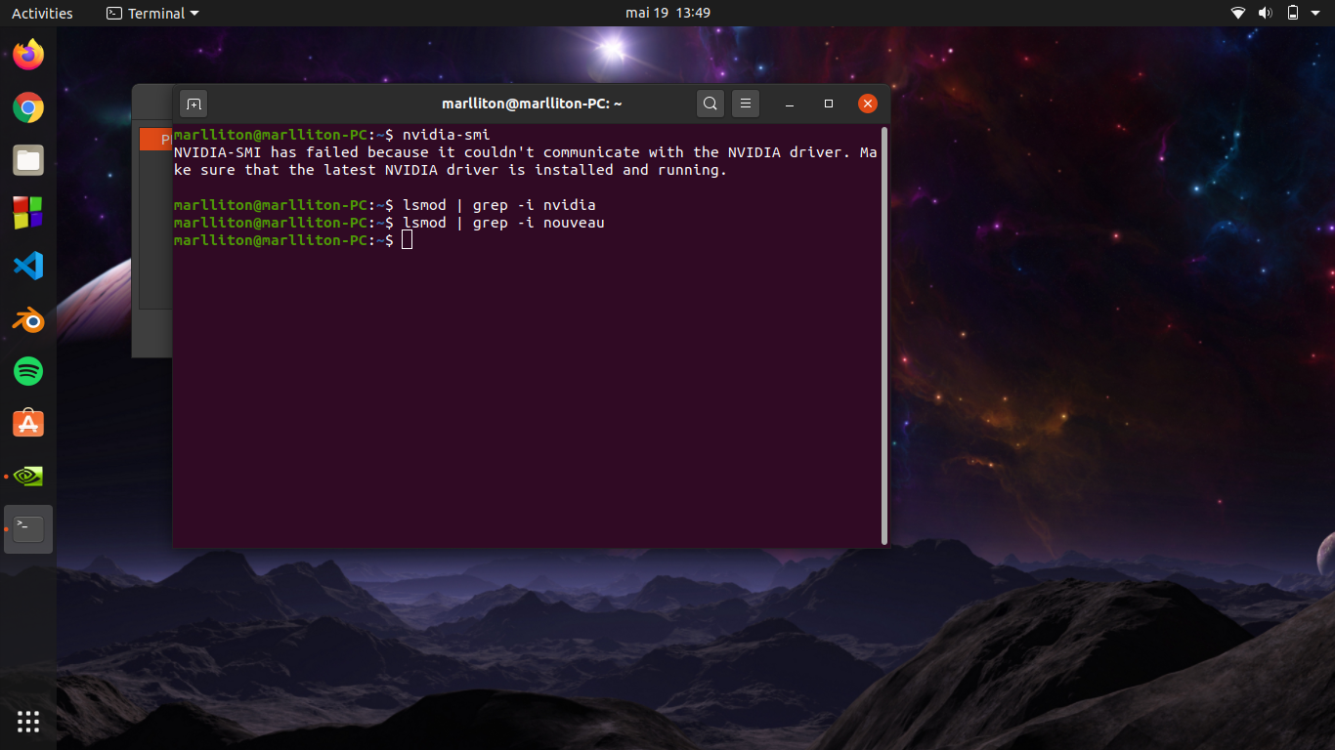Image resolution: width=1335 pixels, height=750 pixels.
Task: Click the NVIDIA-SMI has failed message
Action: coord(525,161)
